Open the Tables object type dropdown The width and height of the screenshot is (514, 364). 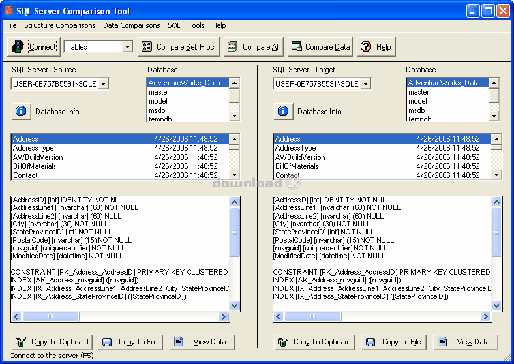pyautogui.click(x=127, y=47)
